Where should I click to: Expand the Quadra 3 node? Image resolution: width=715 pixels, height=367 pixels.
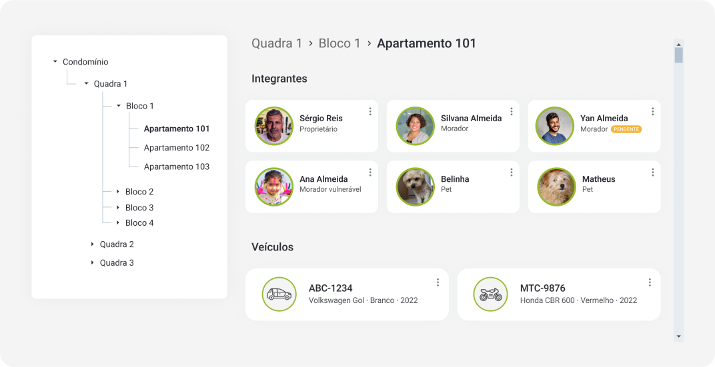[93, 263]
